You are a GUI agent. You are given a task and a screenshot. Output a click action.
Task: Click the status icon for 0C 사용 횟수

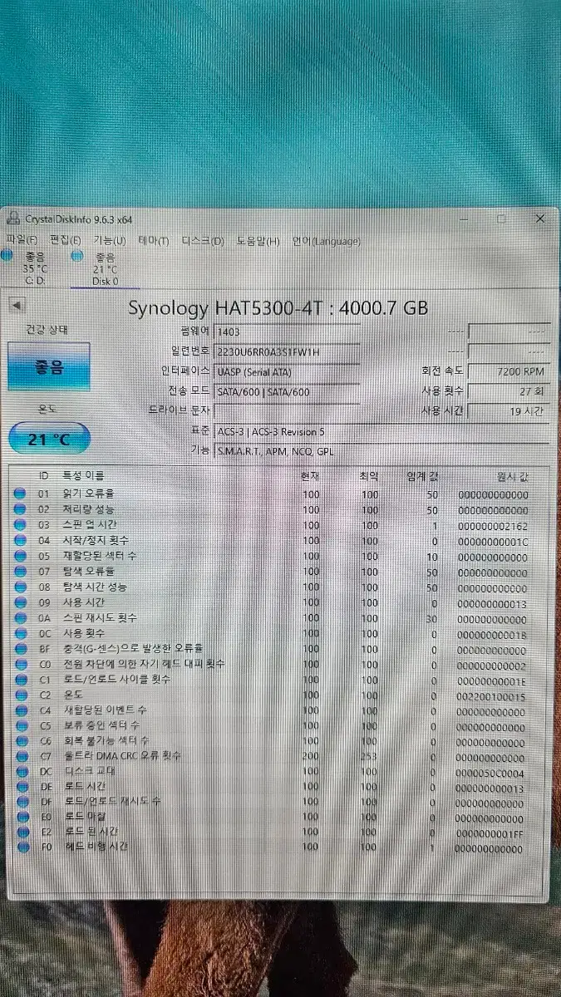coord(20,634)
